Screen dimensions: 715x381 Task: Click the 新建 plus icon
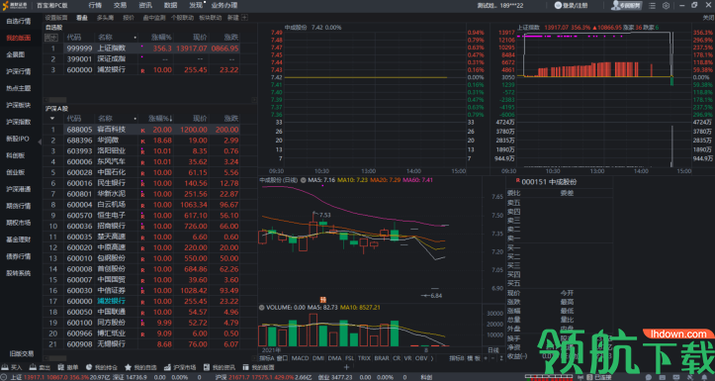coord(244,18)
